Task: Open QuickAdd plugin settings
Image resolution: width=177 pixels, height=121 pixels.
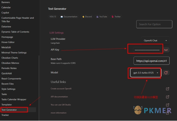Action: (6, 73)
